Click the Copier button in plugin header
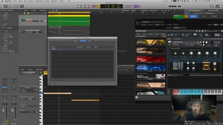 point(157,25)
